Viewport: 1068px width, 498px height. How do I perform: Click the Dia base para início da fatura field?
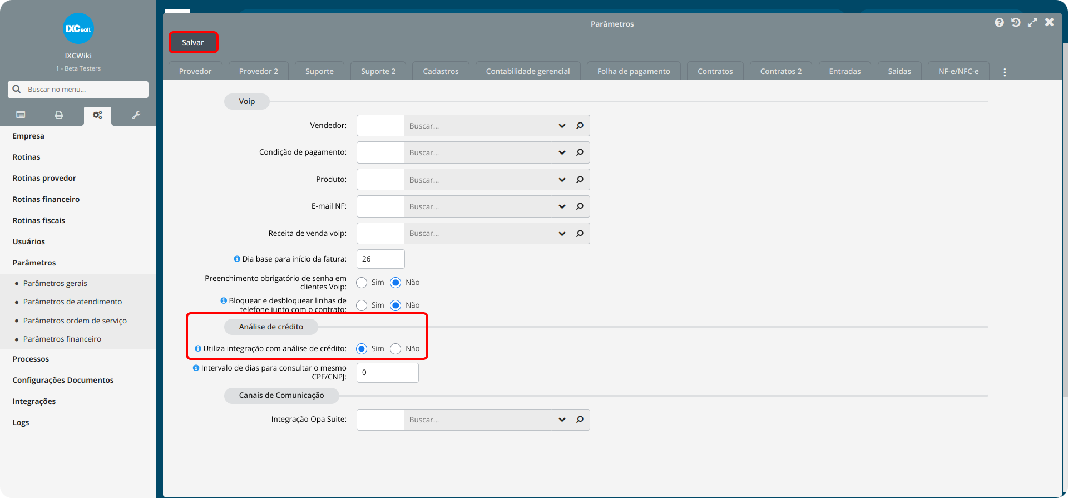(380, 259)
